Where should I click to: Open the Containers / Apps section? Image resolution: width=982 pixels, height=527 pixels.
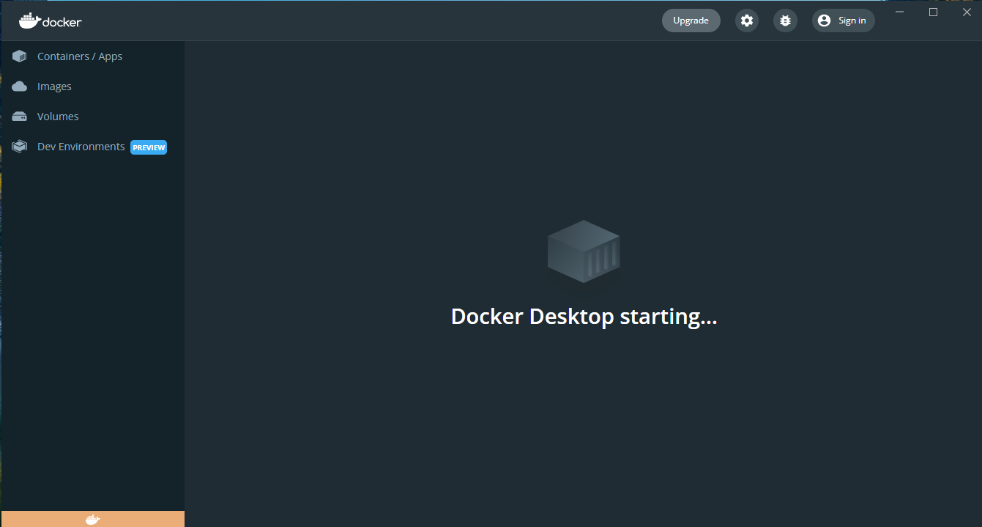92,56
